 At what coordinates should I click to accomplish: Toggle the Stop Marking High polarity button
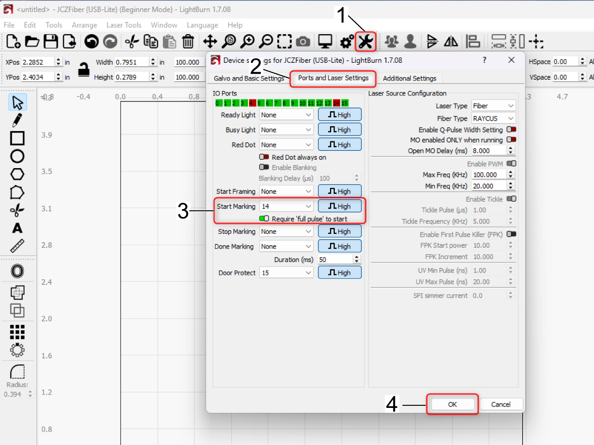(x=340, y=231)
